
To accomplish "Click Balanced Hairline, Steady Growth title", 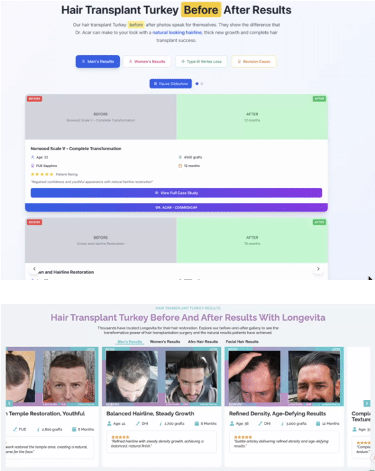I will point(150,413).
